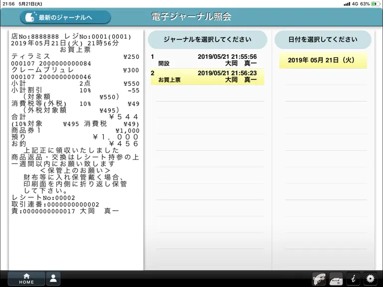Screen dimensions: 383x287
Task: Open the Server connection icon
Action: coord(319,279)
